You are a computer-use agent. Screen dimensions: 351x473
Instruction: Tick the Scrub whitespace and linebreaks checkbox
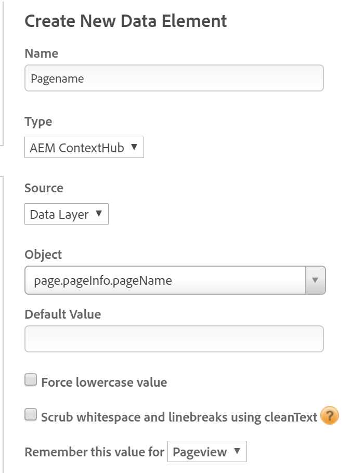pos(31,414)
